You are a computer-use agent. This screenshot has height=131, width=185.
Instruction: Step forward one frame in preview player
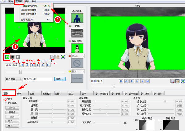tap(142, 81)
